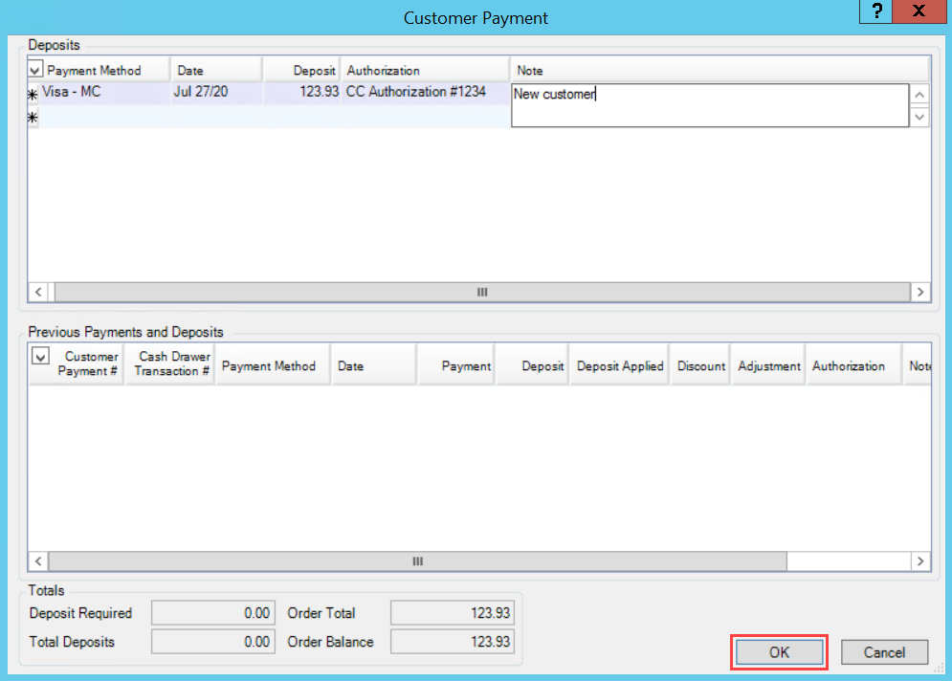Click the Total Deposits value field
This screenshot has width=952, height=681.
tap(213, 642)
